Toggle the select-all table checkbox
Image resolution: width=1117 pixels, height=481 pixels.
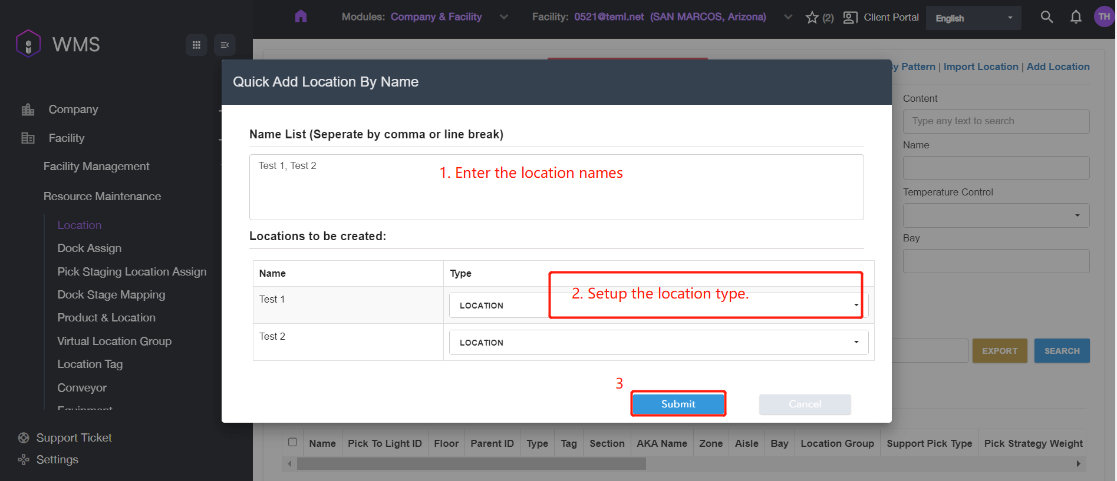292,442
